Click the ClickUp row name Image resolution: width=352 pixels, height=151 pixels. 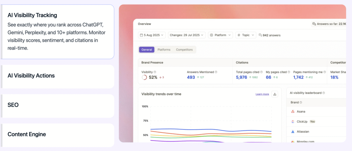click(x=302, y=121)
